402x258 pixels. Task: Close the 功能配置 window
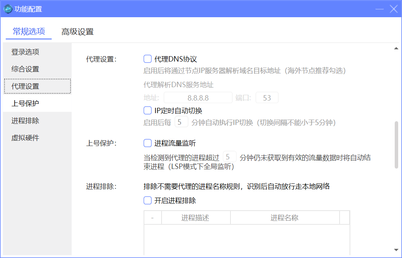coord(393,9)
